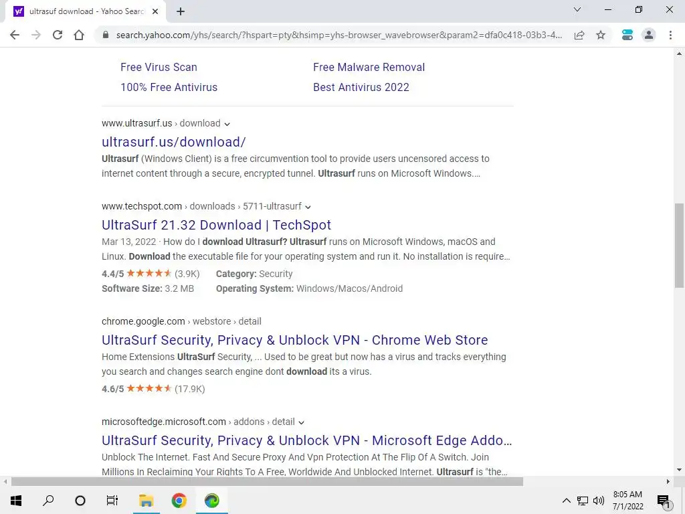The height and width of the screenshot is (514, 685).
Task: Open the volume tray icon
Action: coord(599,501)
